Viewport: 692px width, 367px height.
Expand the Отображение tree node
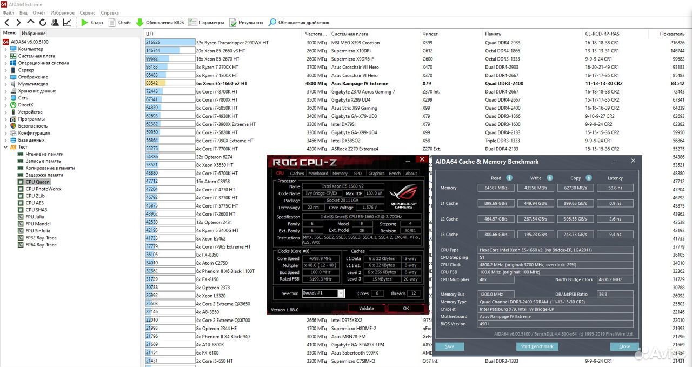click(5, 77)
